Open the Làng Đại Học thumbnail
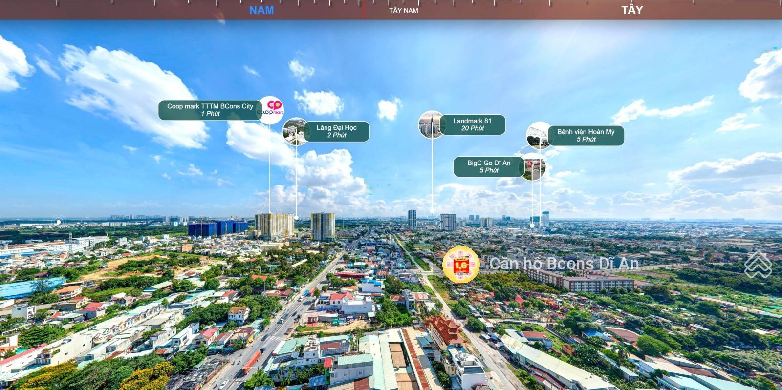Viewport: 782px width, 390px height. (x=295, y=132)
